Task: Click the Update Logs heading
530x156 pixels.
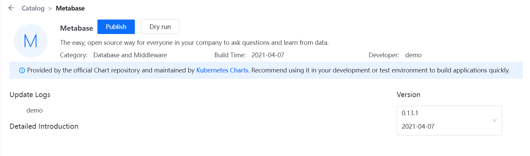Action: tap(30, 95)
